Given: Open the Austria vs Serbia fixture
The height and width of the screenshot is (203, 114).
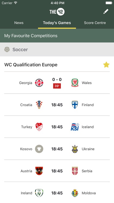Looking at the screenshot, I should click(57, 171).
